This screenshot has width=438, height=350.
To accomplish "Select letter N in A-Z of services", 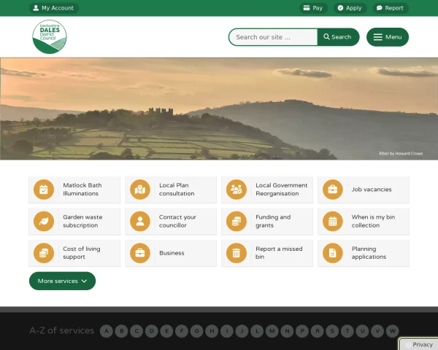I will pyautogui.click(x=287, y=331).
